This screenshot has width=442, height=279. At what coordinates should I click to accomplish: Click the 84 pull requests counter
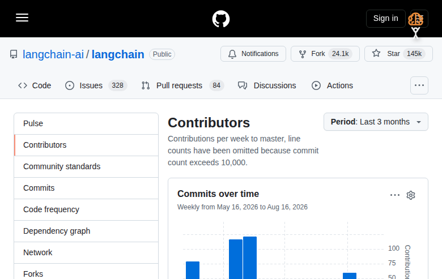(x=216, y=85)
